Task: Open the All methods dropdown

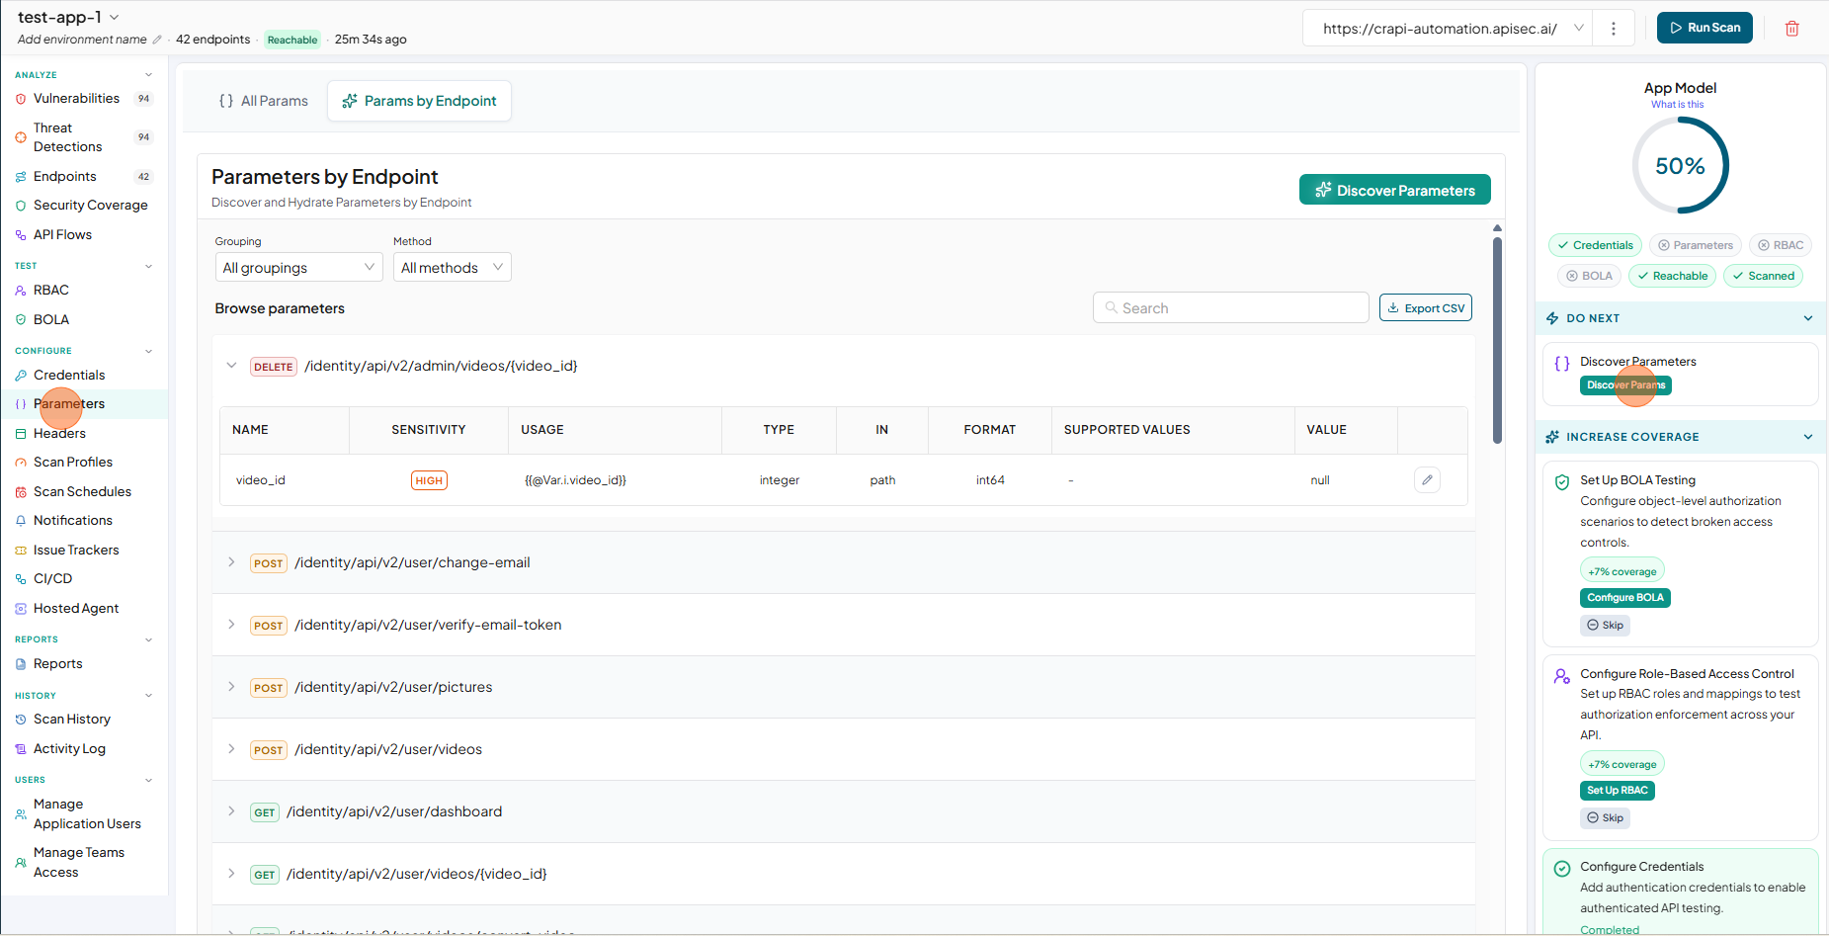Action: click(x=452, y=268)
